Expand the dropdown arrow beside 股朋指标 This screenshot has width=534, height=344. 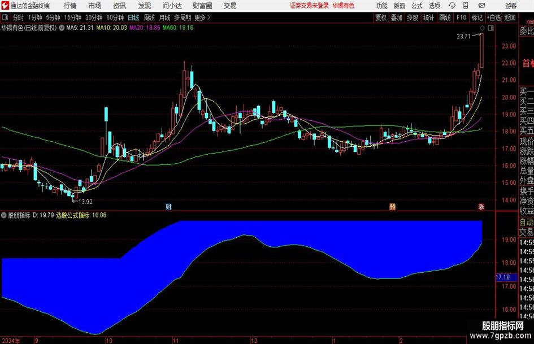point(4,215)
